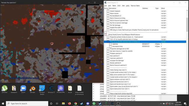This screenshot has width=189, height=106.
Task: Tick the 'Enable fire walk v2' checkbox
Action: [108, 27]
